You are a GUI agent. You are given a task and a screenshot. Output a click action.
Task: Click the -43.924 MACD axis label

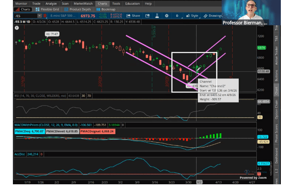[263, 142]
